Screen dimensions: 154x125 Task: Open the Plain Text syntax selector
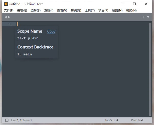pyautogui.click(x=137, y=120)
